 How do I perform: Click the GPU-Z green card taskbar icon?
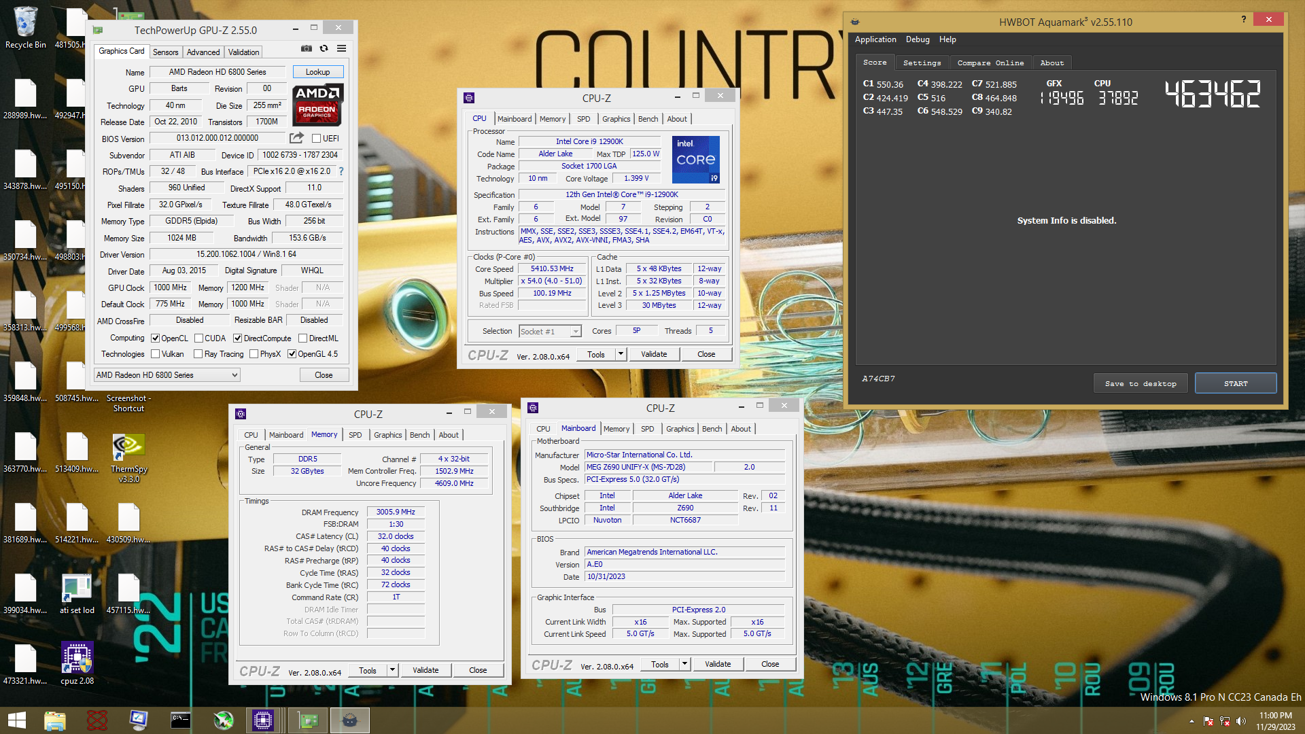(x=308, y=720)
